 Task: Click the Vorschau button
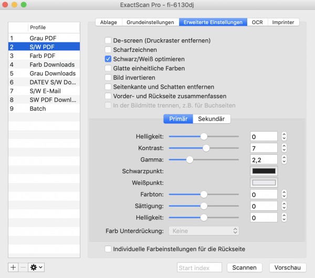click(x=288, y=268)
